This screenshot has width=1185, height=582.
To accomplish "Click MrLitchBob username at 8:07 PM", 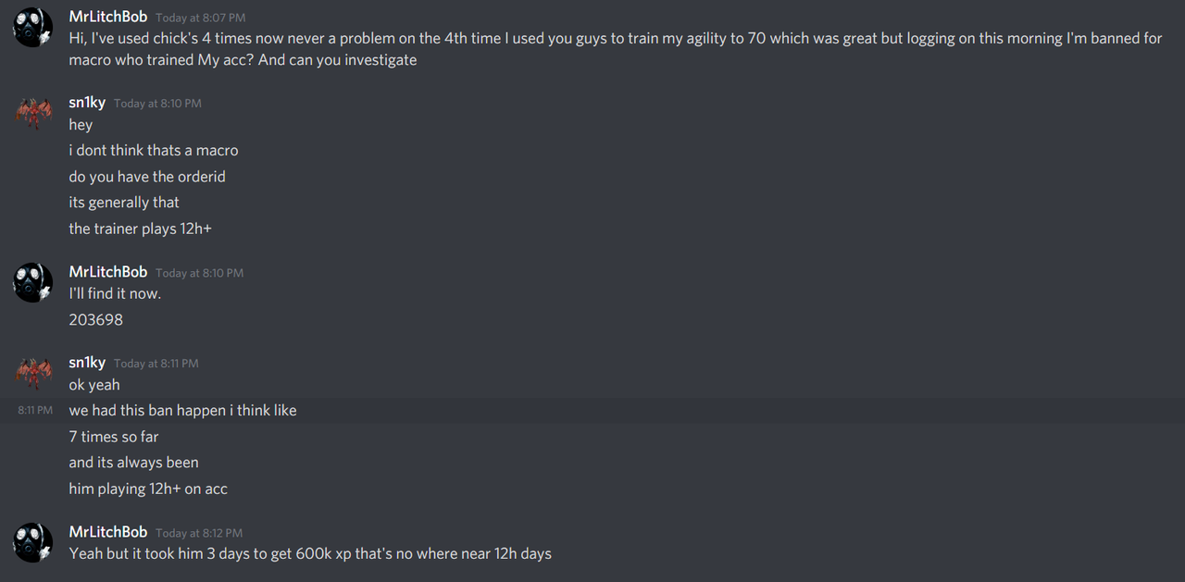I will pos(108,17).
